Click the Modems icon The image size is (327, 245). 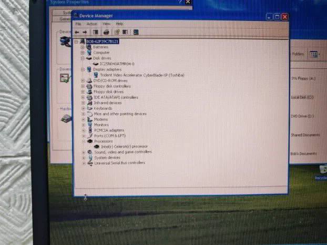[90, 119]
